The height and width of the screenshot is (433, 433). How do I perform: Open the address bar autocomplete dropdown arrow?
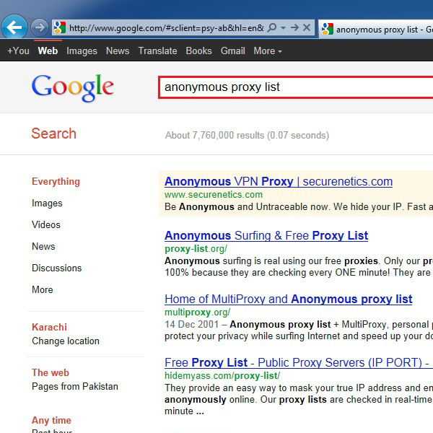[283, 28]
